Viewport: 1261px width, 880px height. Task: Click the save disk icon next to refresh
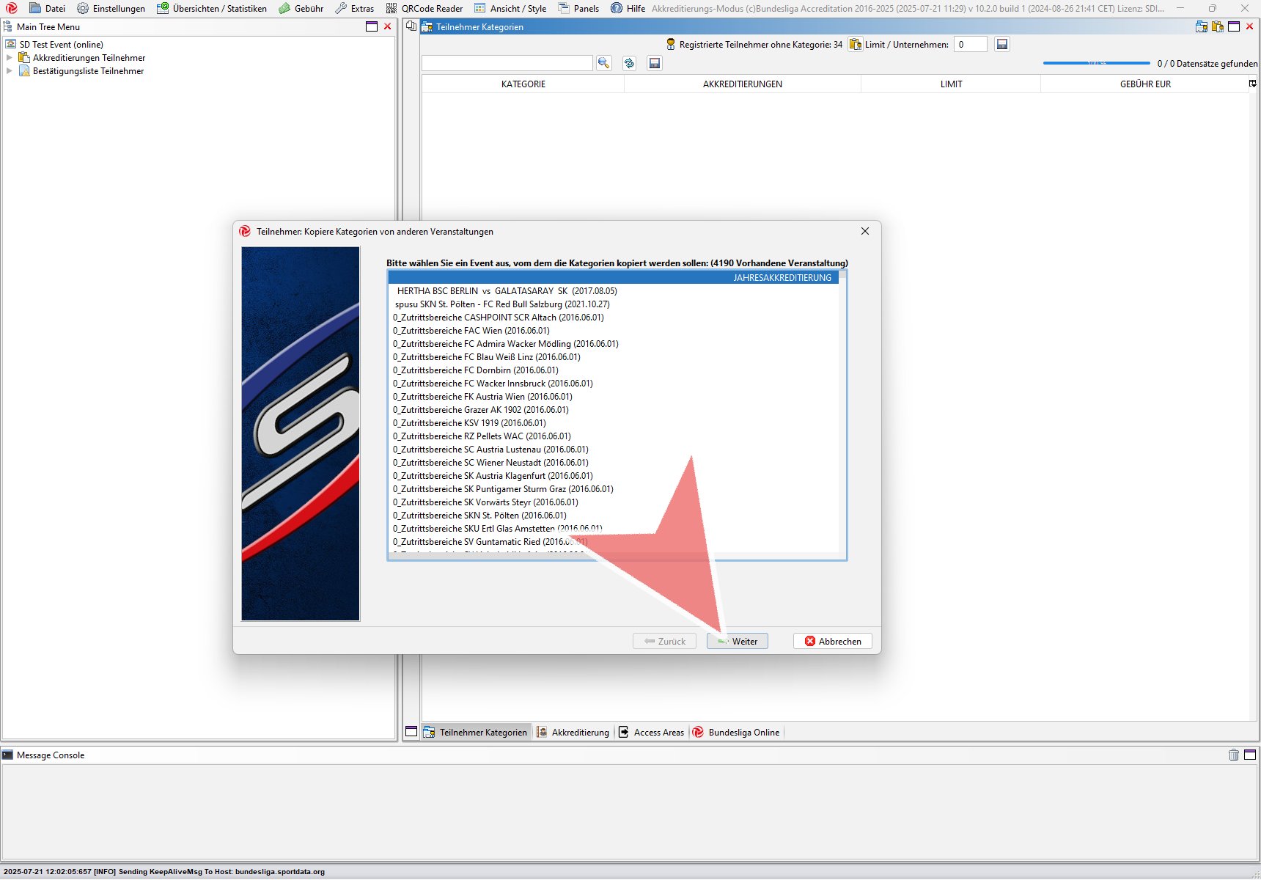[655, 63]
